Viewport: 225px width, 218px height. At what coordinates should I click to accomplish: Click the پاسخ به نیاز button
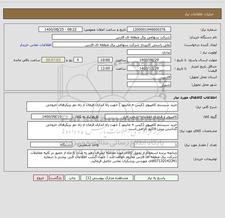156,178
